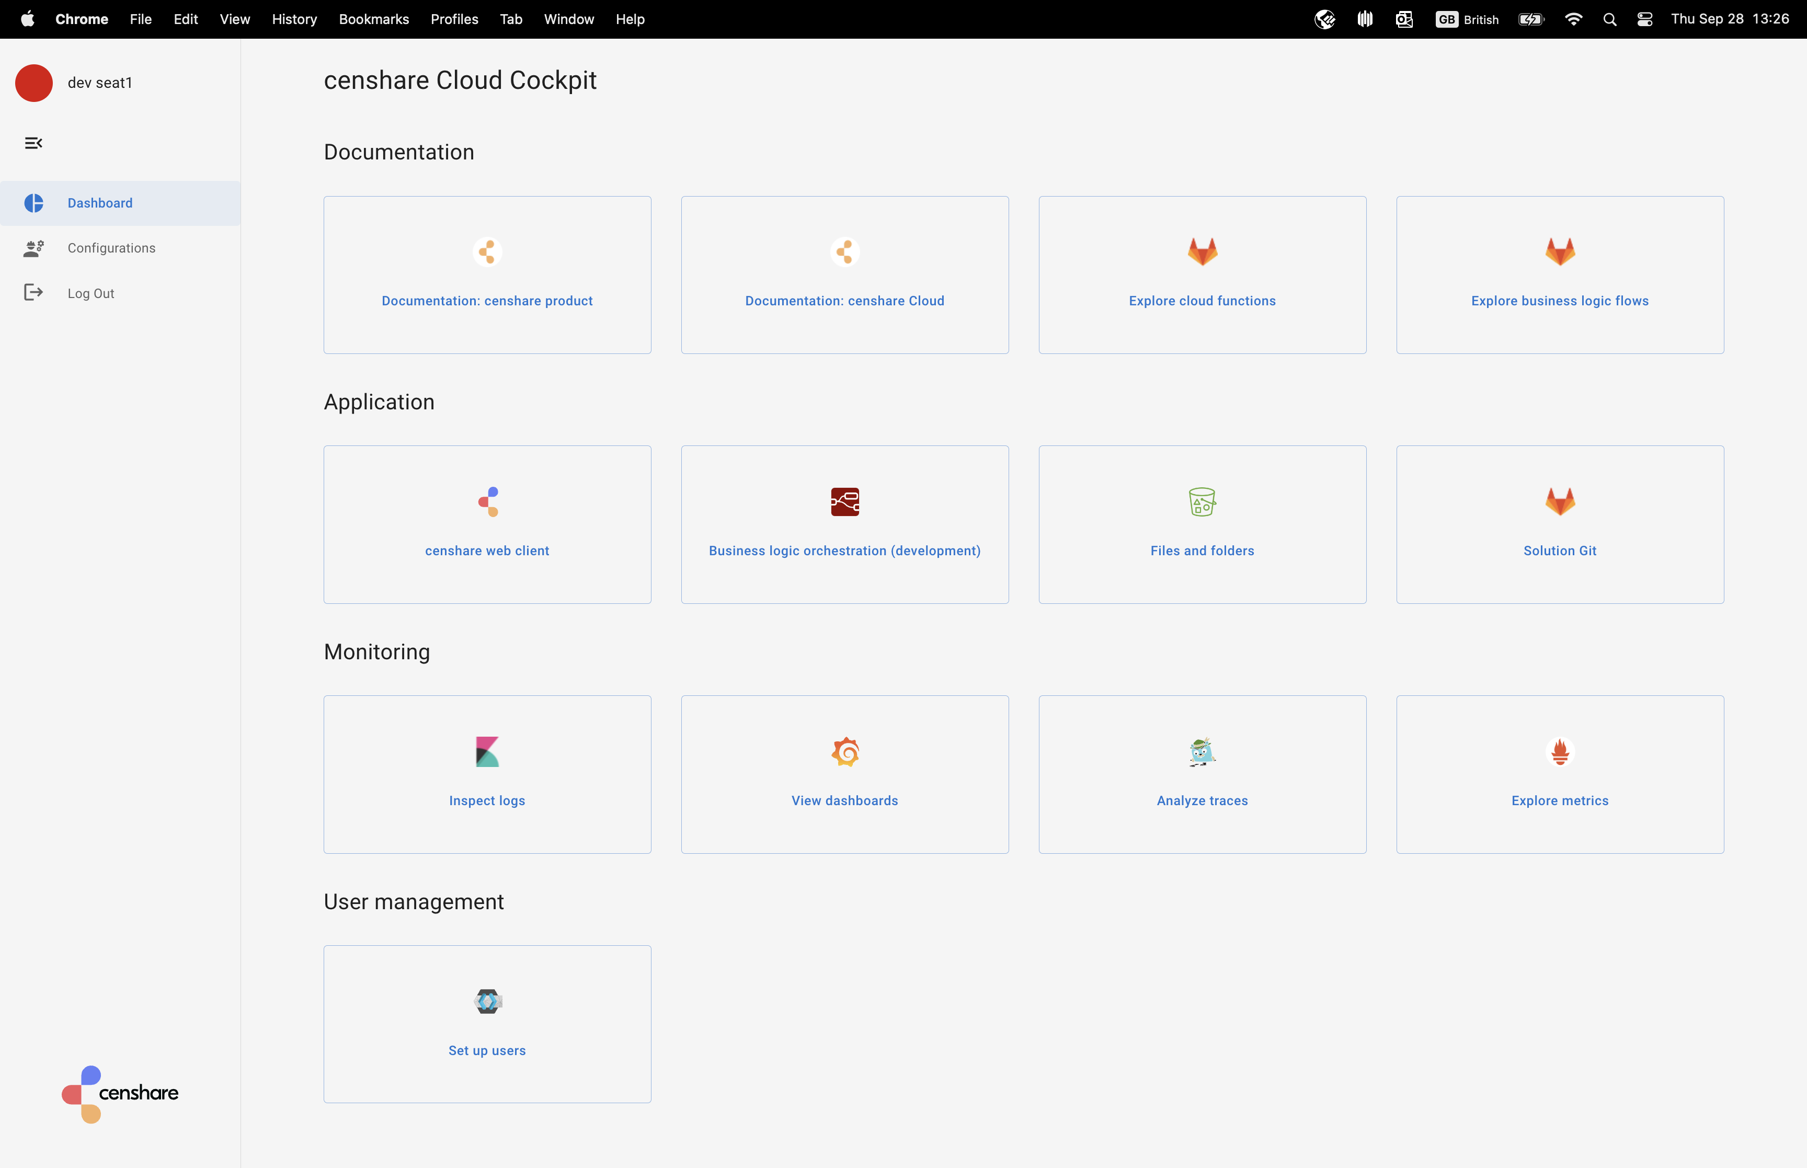The image size is (1807, 1168).
Task: Select the Configurations entry in the sidebar
Action: point(111,248)
